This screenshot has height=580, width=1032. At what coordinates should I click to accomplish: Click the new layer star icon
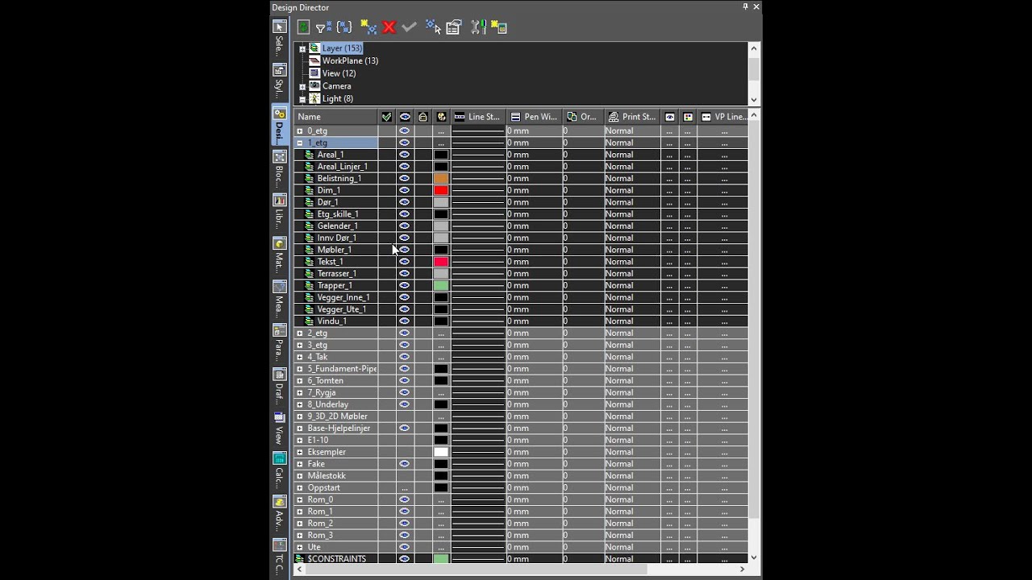point(368,27)
